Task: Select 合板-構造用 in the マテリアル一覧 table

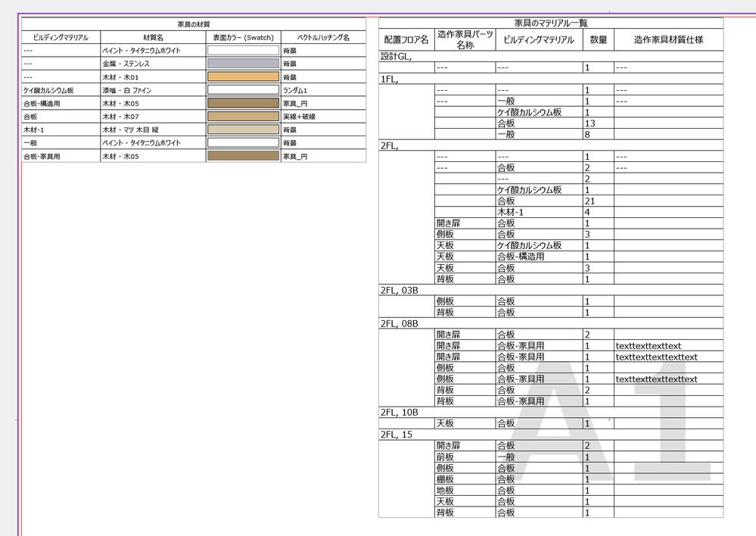Action: 539,256
